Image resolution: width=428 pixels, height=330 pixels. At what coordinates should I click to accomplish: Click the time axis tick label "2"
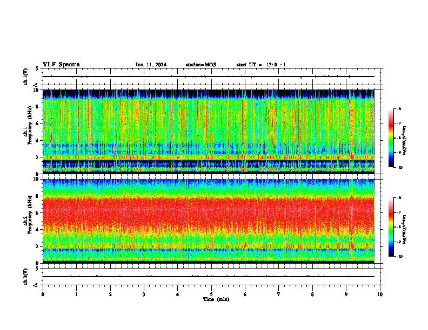110,294
